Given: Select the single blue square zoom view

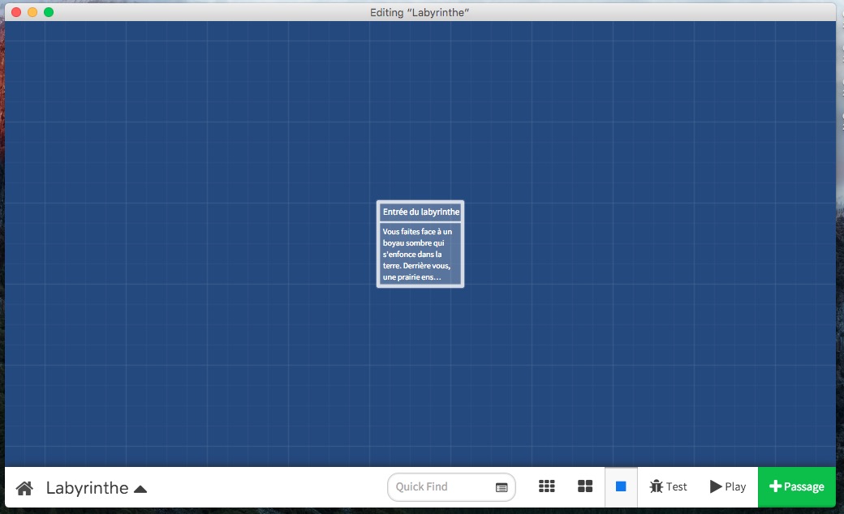Looking at the screenshot, I should coord(621,486).
